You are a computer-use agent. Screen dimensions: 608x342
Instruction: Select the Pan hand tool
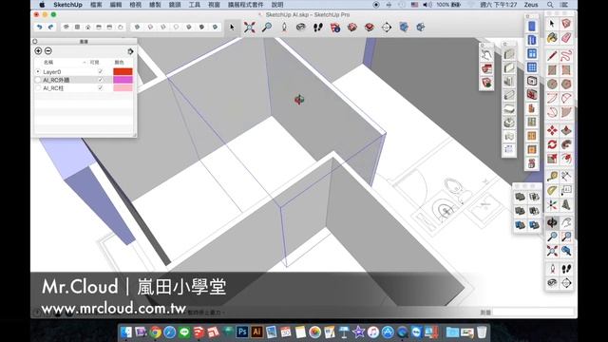tap(566, 222)
